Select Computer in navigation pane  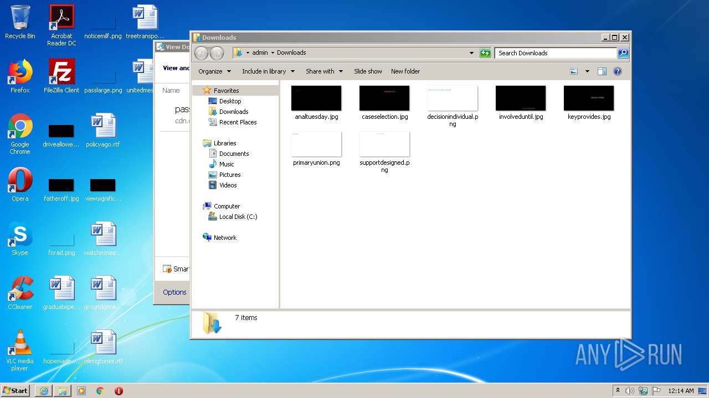[222, 206]
